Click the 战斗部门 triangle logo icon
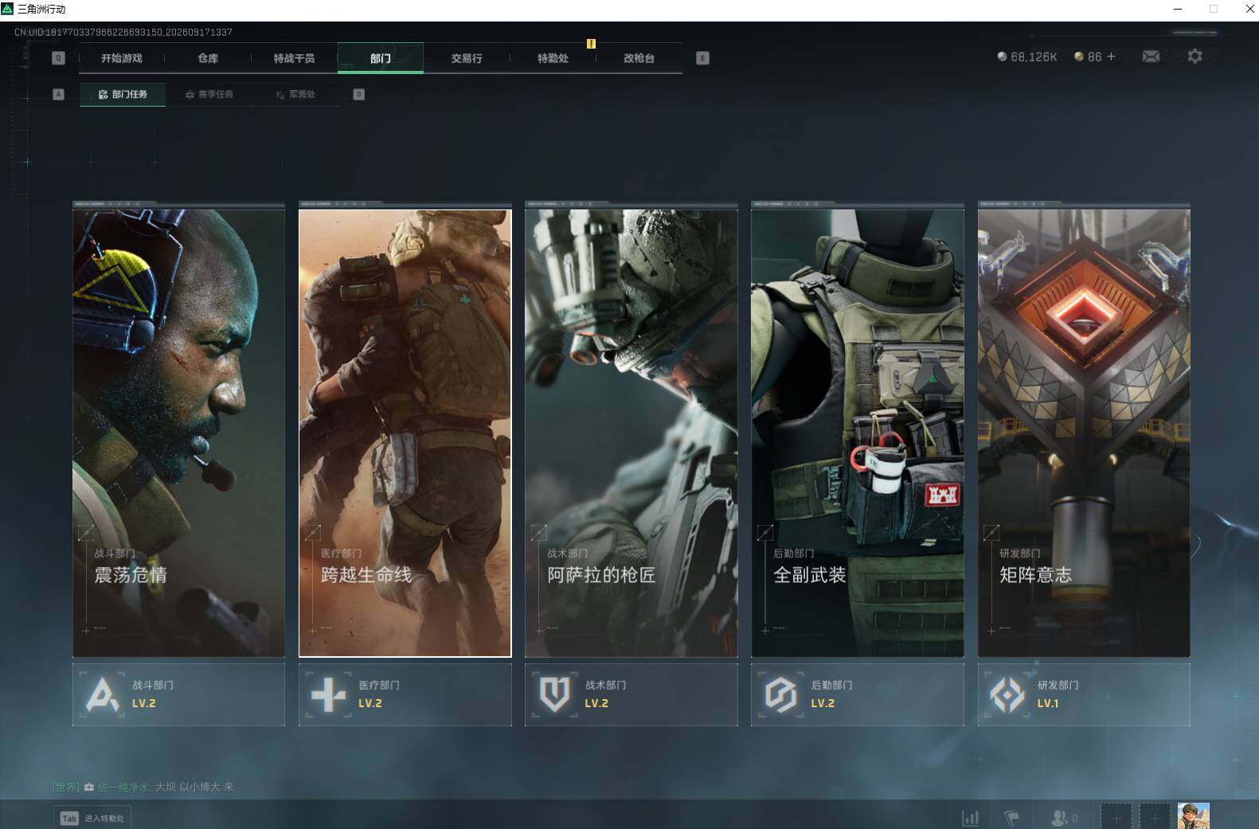The height and width of the screenshot is (829, 1259). 102,694
